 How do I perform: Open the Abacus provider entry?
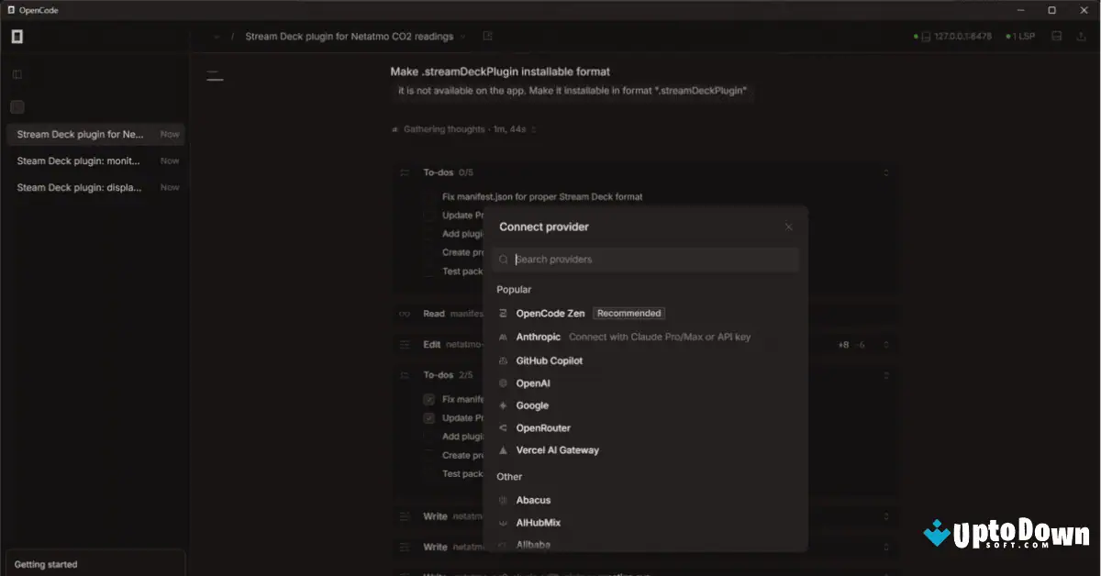[x=533, y=500]
